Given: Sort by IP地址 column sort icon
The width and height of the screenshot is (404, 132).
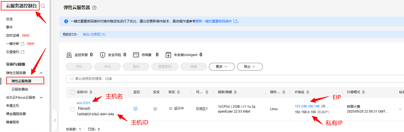Looking at the screenshot, I should click(308, 92).
